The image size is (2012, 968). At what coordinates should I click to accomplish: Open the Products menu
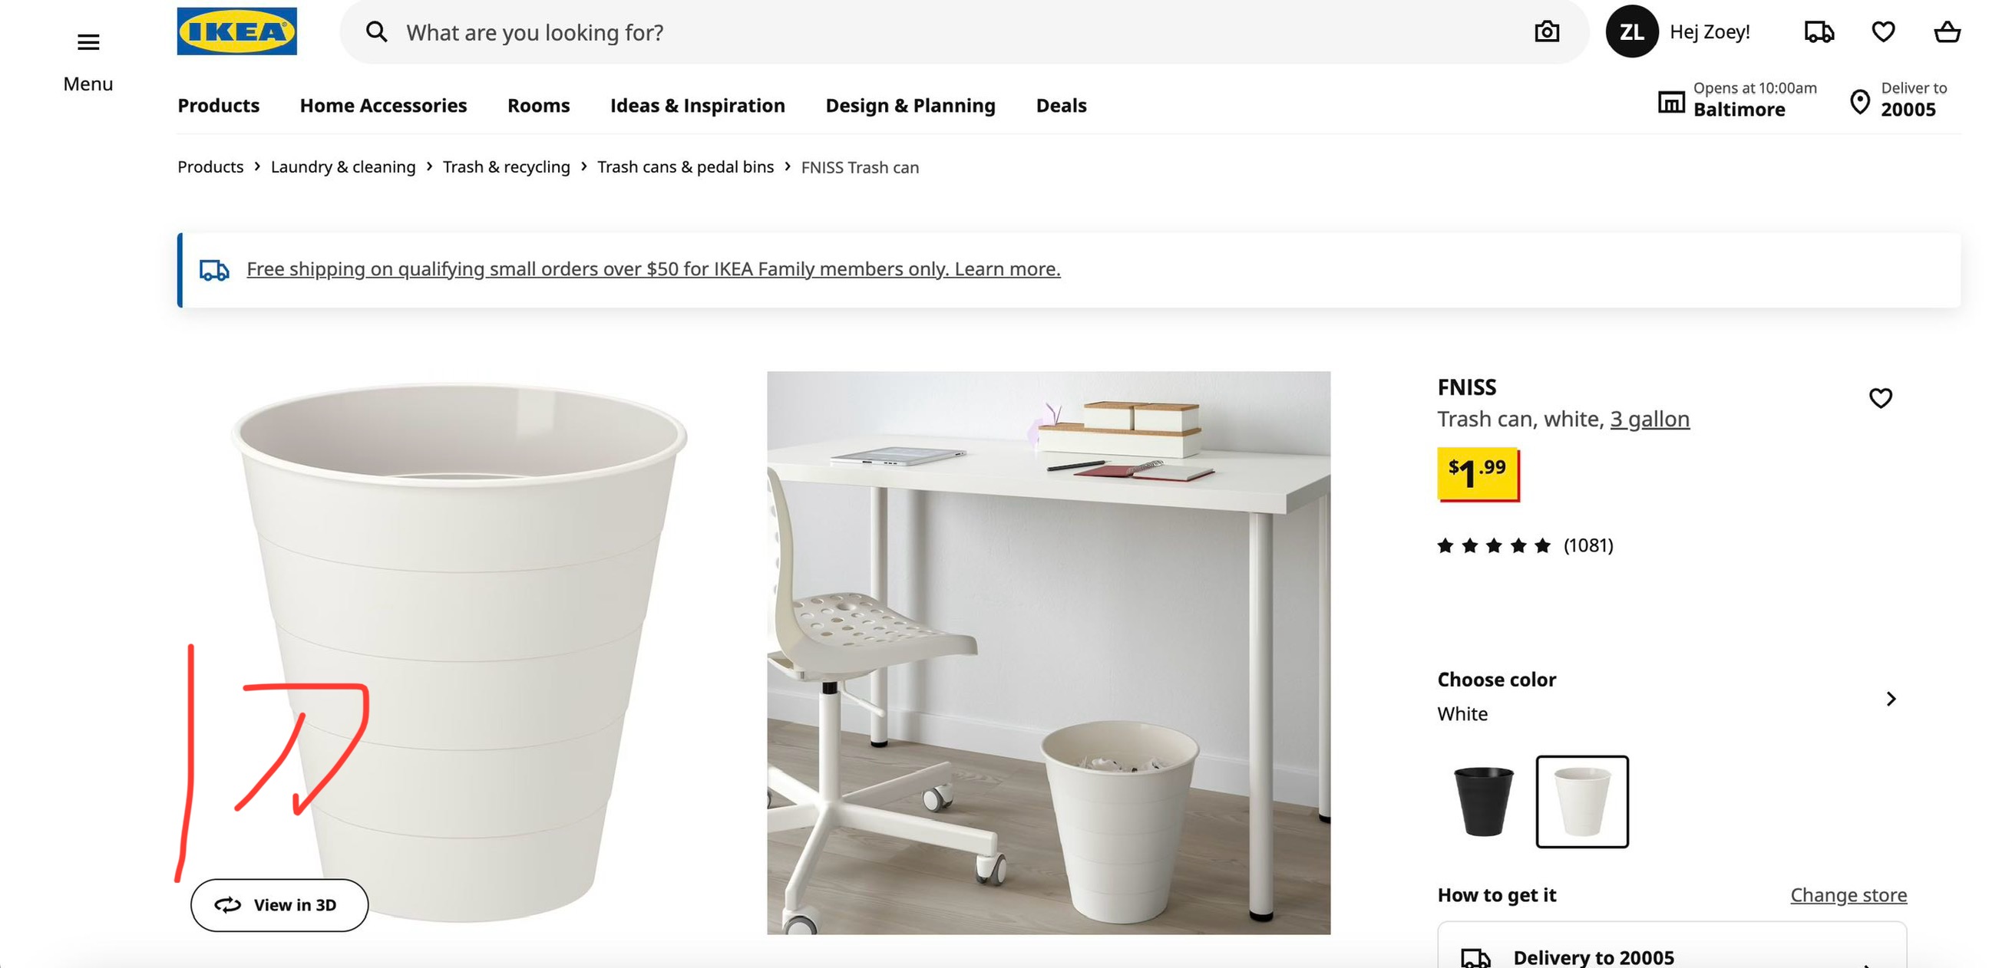tap(218, 105)
